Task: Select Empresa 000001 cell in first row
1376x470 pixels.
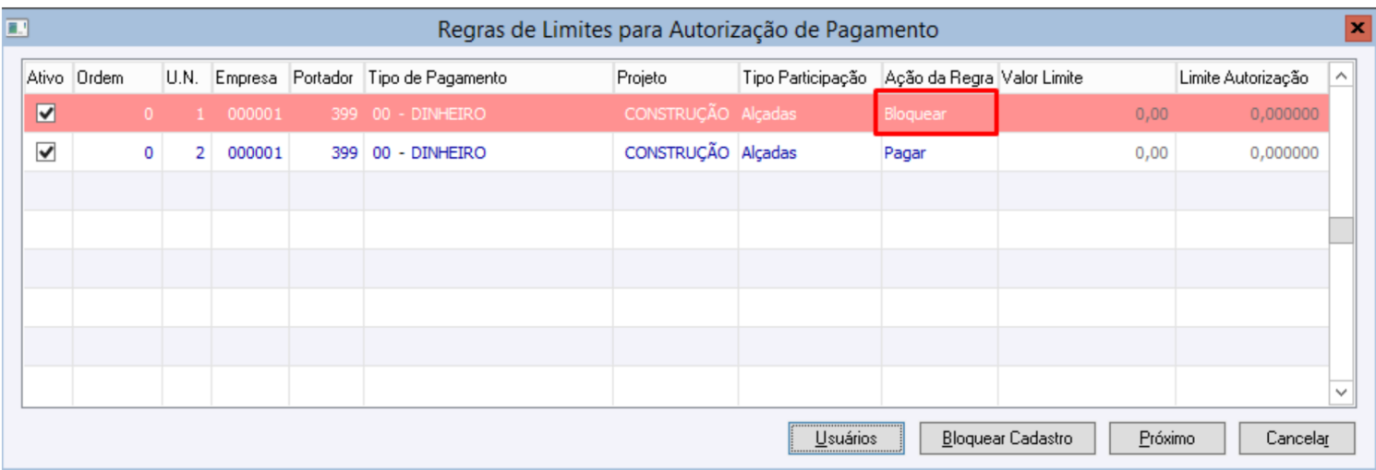Action: point(249,114)
